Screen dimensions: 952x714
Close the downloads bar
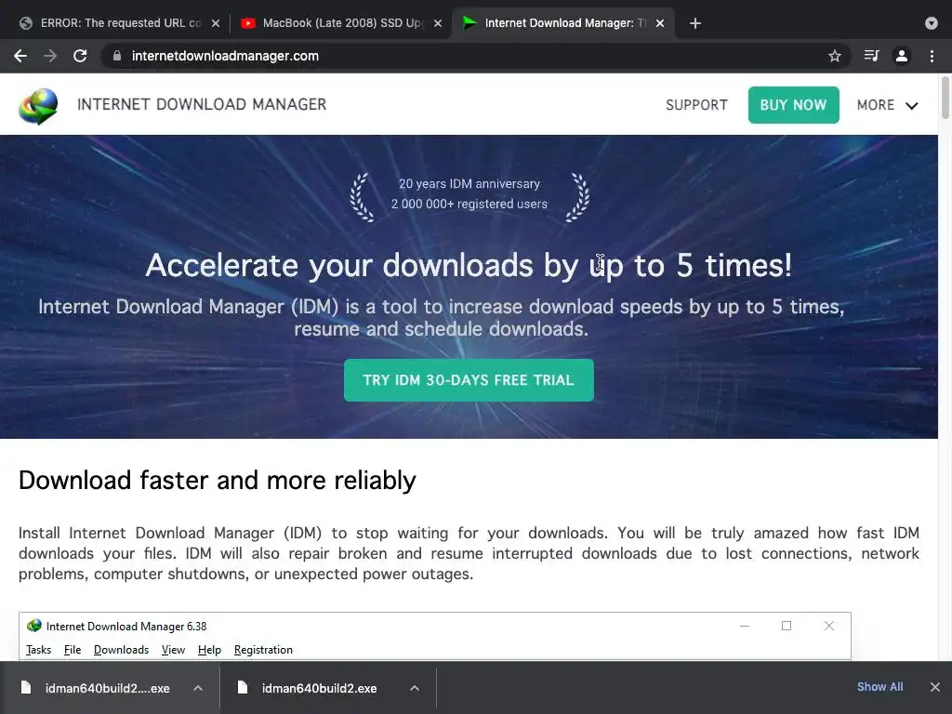[935, 687]
